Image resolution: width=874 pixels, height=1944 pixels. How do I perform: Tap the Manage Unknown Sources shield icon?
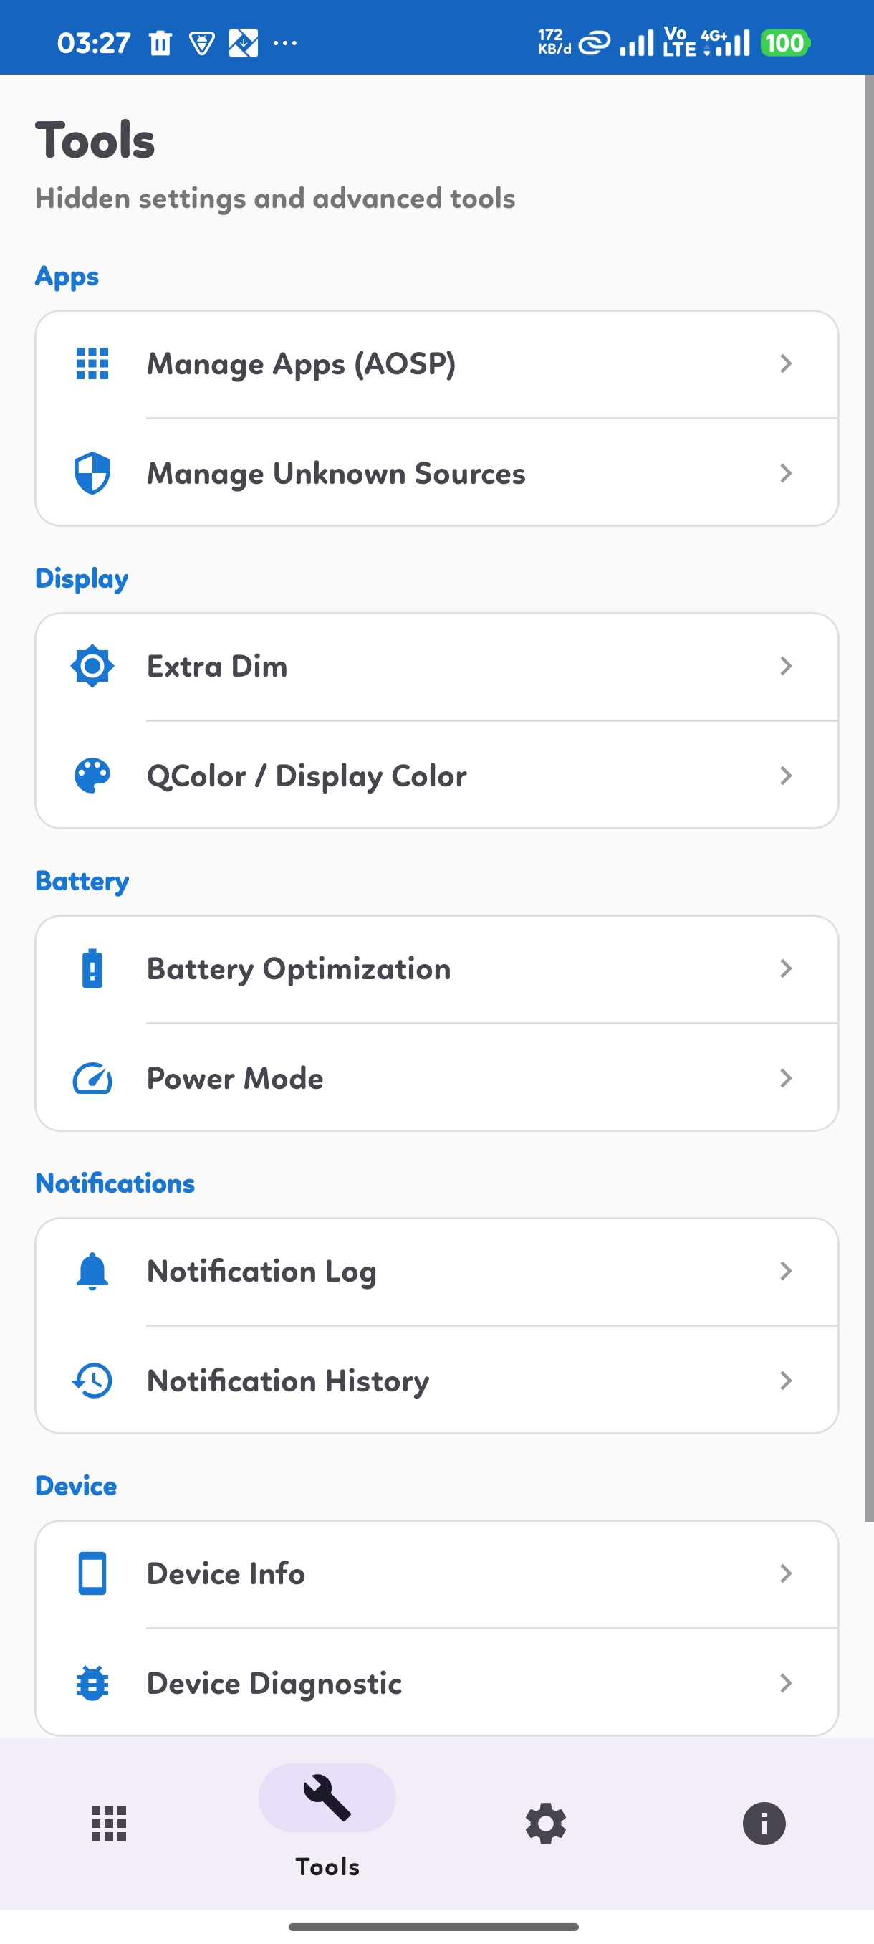92,473
